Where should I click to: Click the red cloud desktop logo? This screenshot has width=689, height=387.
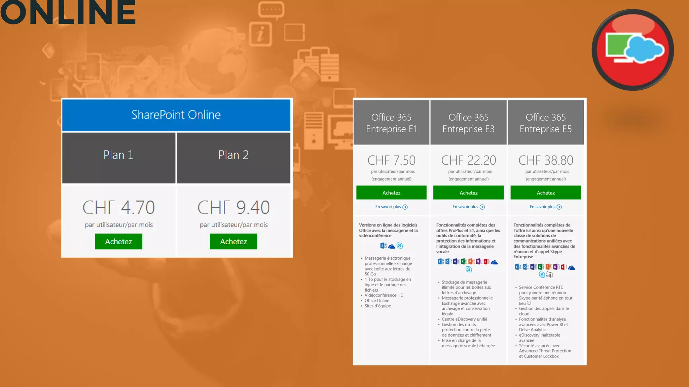tap(632, 50)
